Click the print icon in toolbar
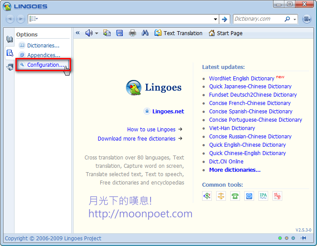Image resolution: width=317 pixels, height=246 pixels. tap(132, 33)
